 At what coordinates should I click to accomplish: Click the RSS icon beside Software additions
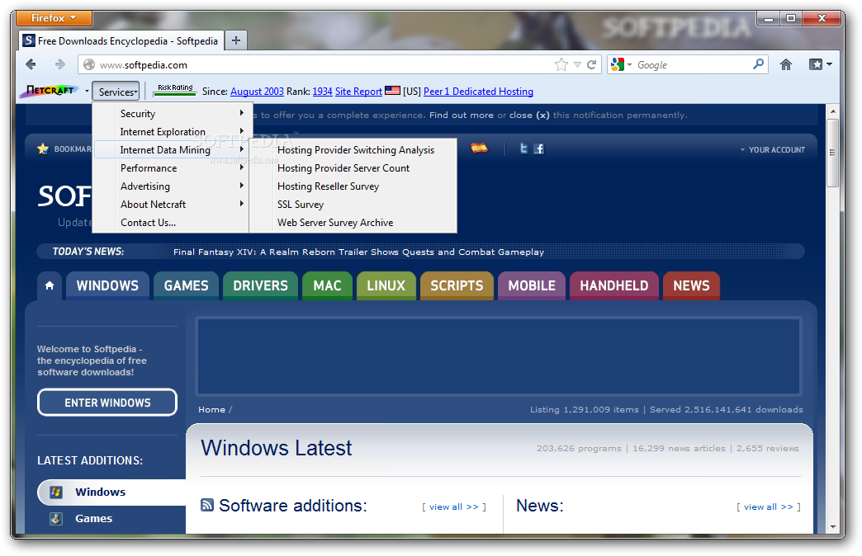coord(206,505)
